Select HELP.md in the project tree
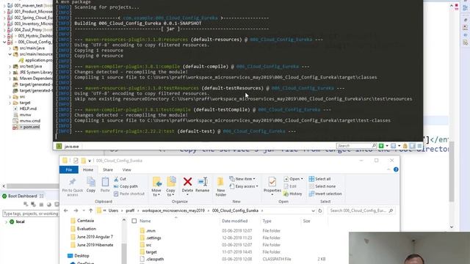This screenshot has width=470, height=264. pyautogui.click(x=28, y=109)
